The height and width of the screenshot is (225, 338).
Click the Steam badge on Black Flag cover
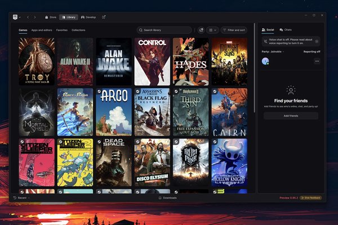137,91
